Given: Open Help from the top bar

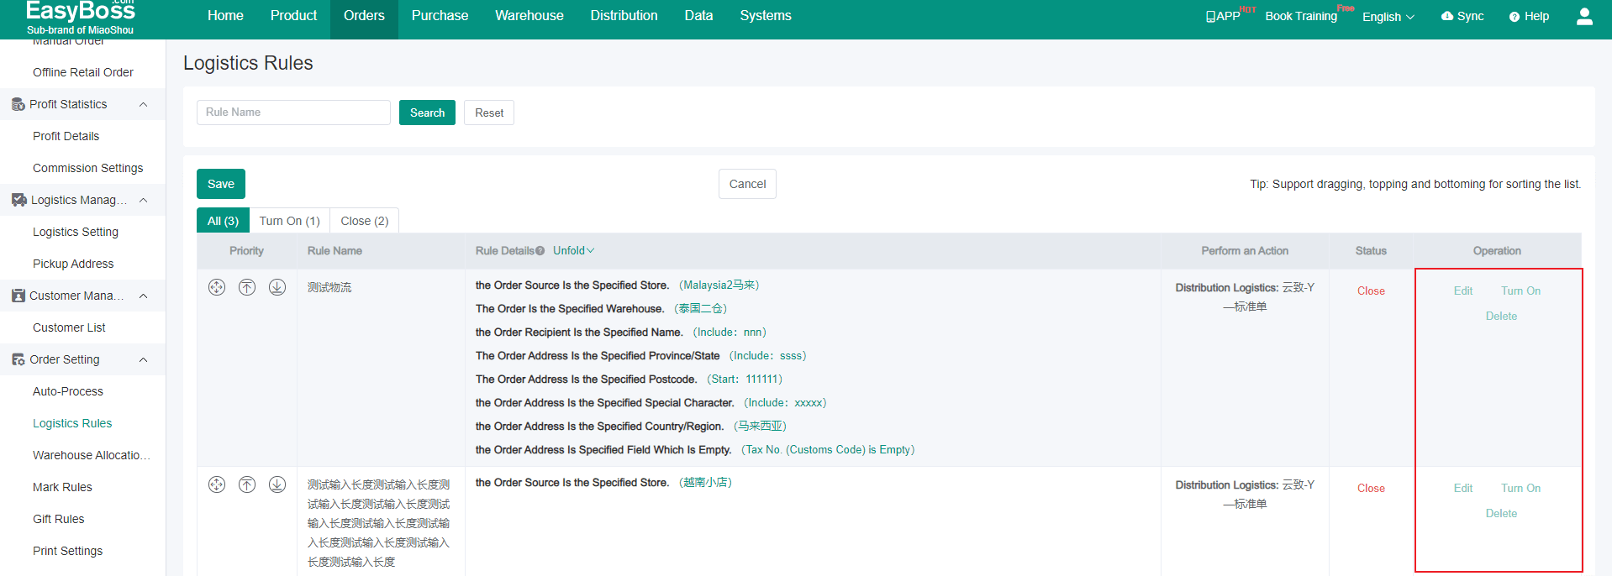Looking at the screenshot, I should point(1529,16).
